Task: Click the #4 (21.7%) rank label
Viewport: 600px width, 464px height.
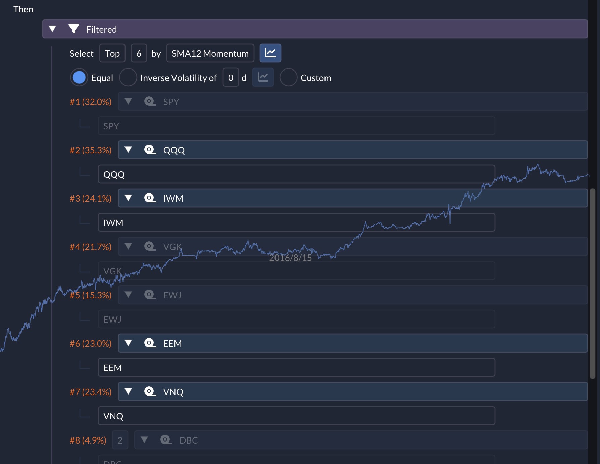Action: (x=91, y=247)
